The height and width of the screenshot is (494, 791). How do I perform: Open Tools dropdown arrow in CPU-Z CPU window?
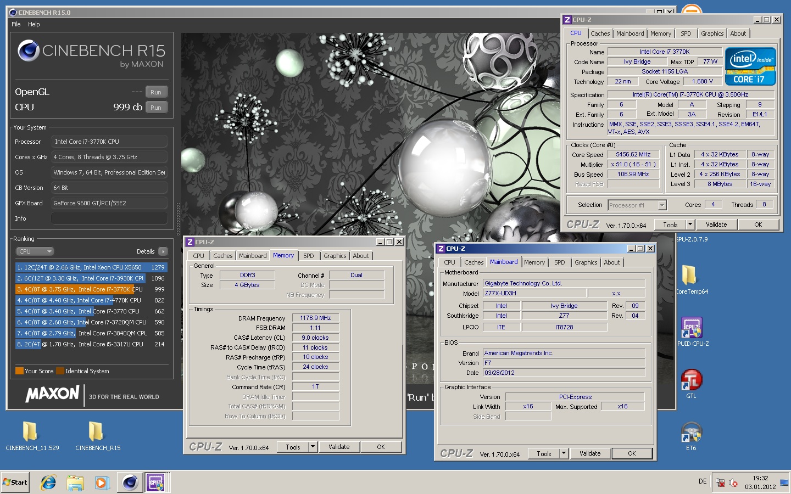(x=690, y=224)
